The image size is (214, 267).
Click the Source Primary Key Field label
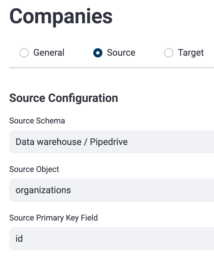[x=53, y=218]
